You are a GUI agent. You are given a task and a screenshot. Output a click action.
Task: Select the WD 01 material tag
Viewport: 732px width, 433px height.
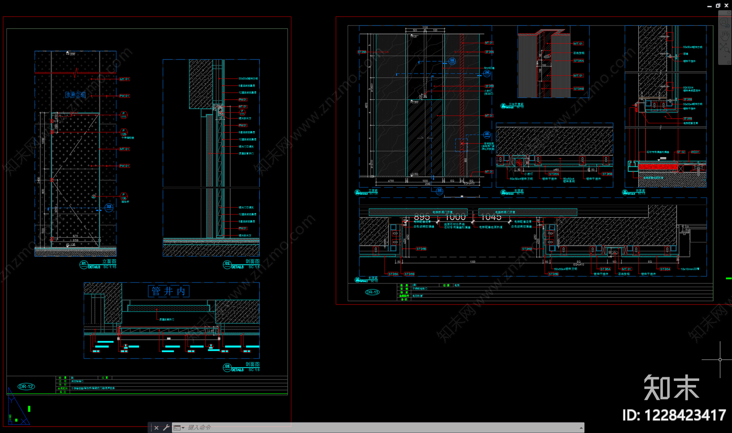[x=695, y=152]
